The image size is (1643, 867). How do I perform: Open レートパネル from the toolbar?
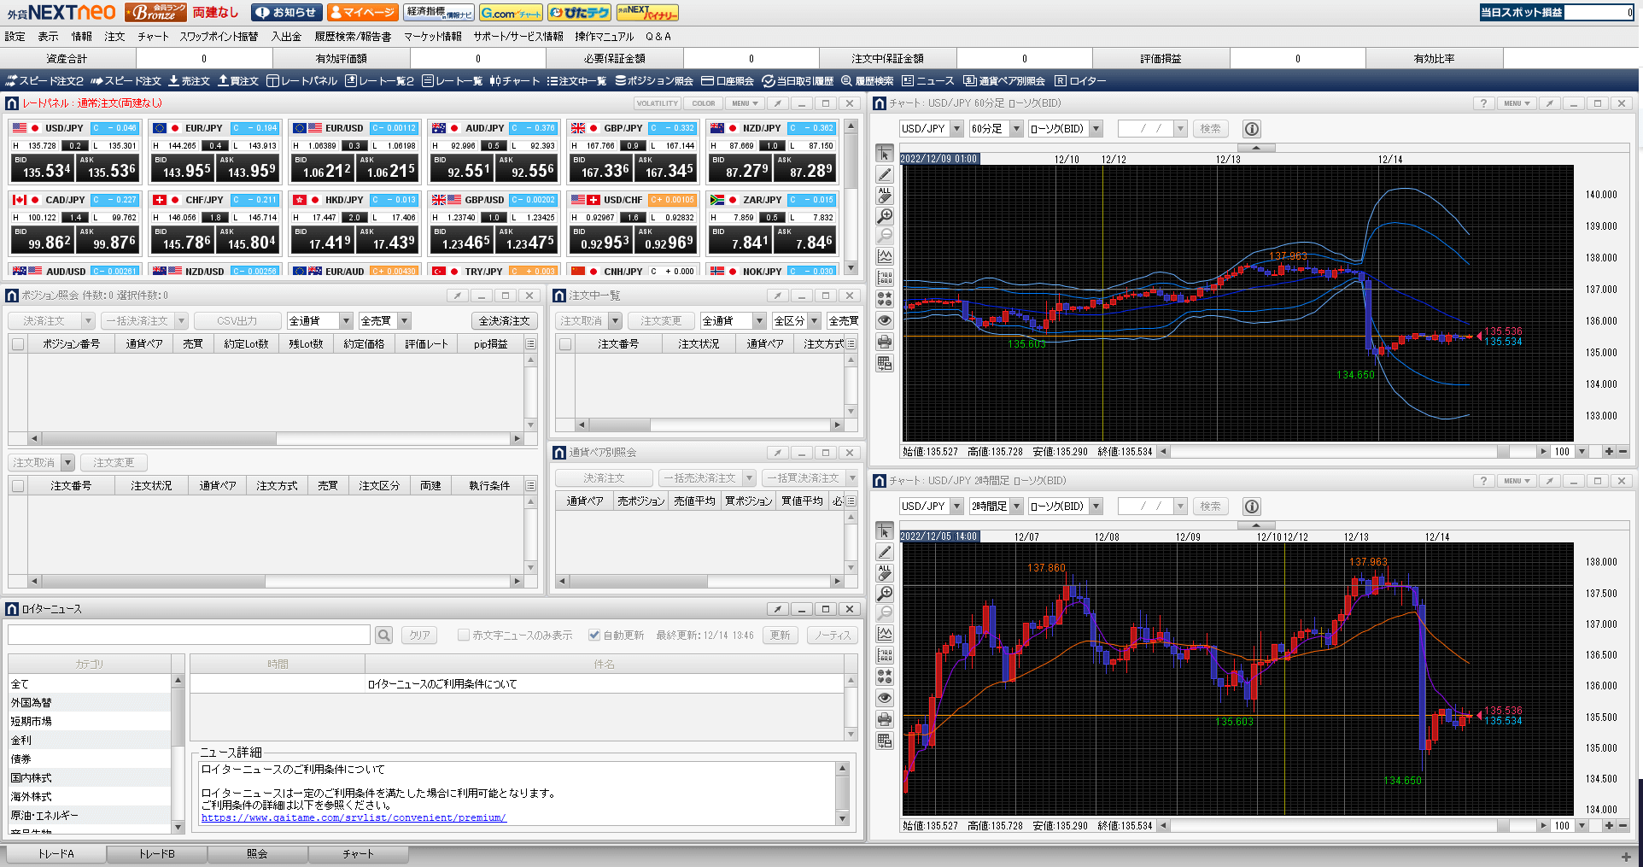coord(302,81)
